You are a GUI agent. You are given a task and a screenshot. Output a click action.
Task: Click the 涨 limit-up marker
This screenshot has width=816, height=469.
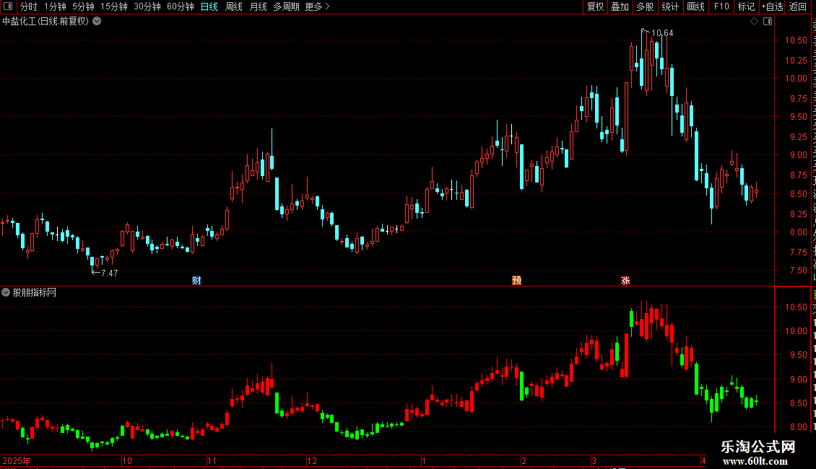click(x=625, y=280)
